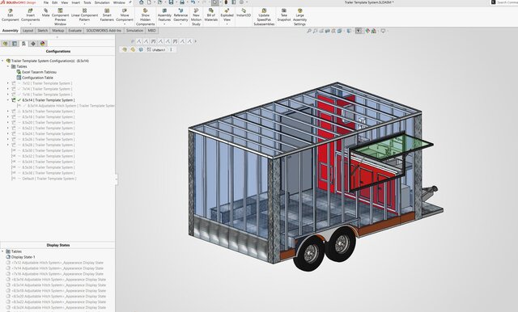
Task: Open the Tools menu
Action: click(87, 2)
